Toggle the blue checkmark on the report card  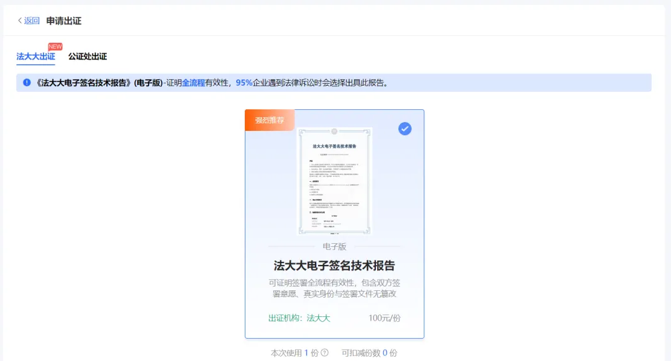coord(404,128)
